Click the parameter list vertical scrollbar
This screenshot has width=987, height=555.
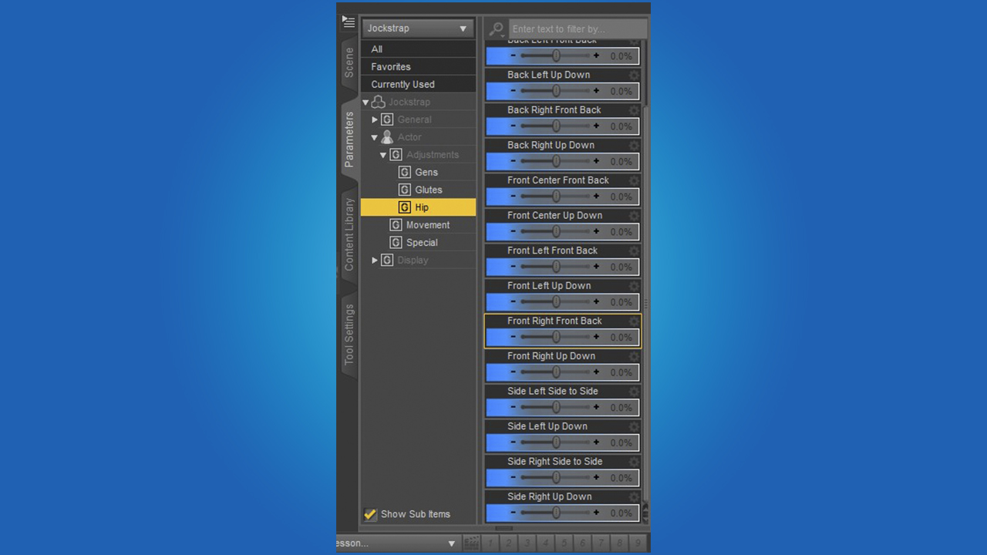coord(645,304)
